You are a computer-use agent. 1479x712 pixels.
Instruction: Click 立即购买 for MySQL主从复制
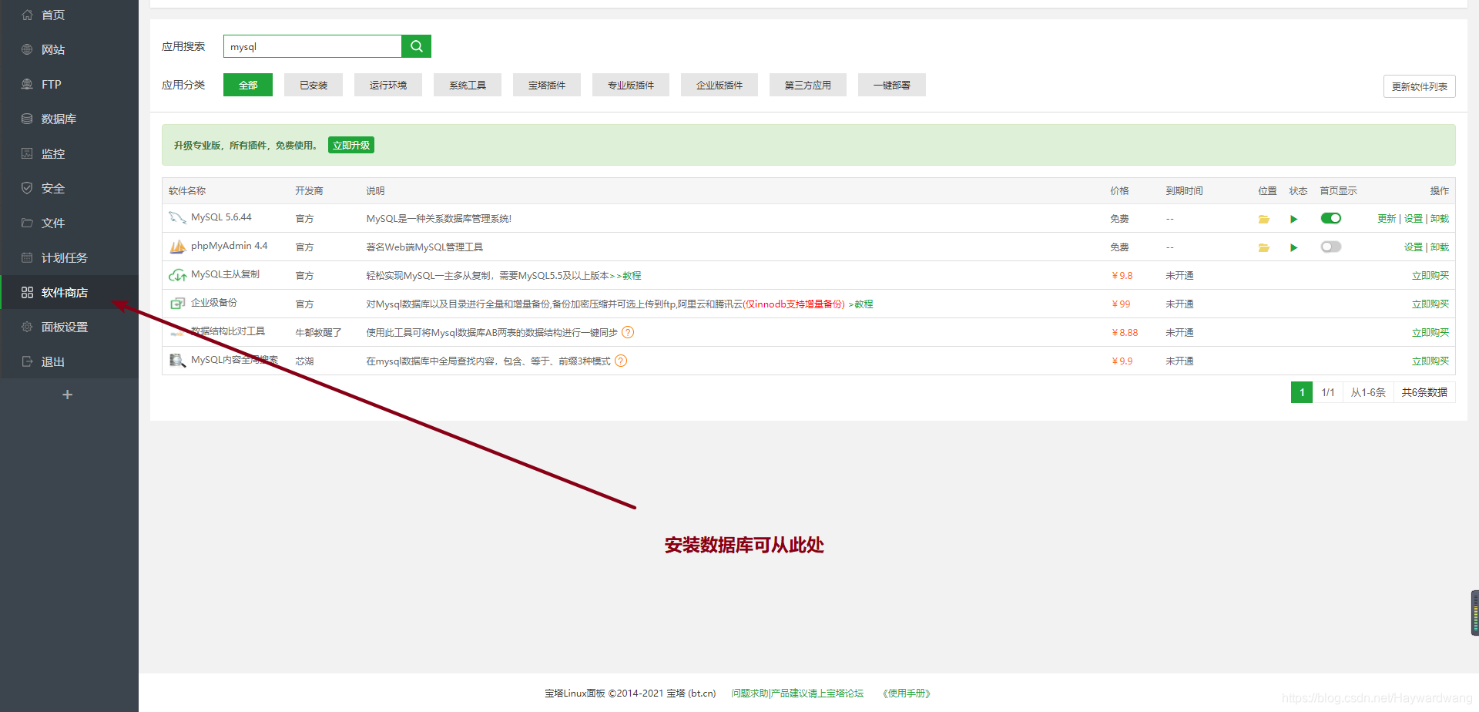pyautogui.click(x=1430, y=276)
